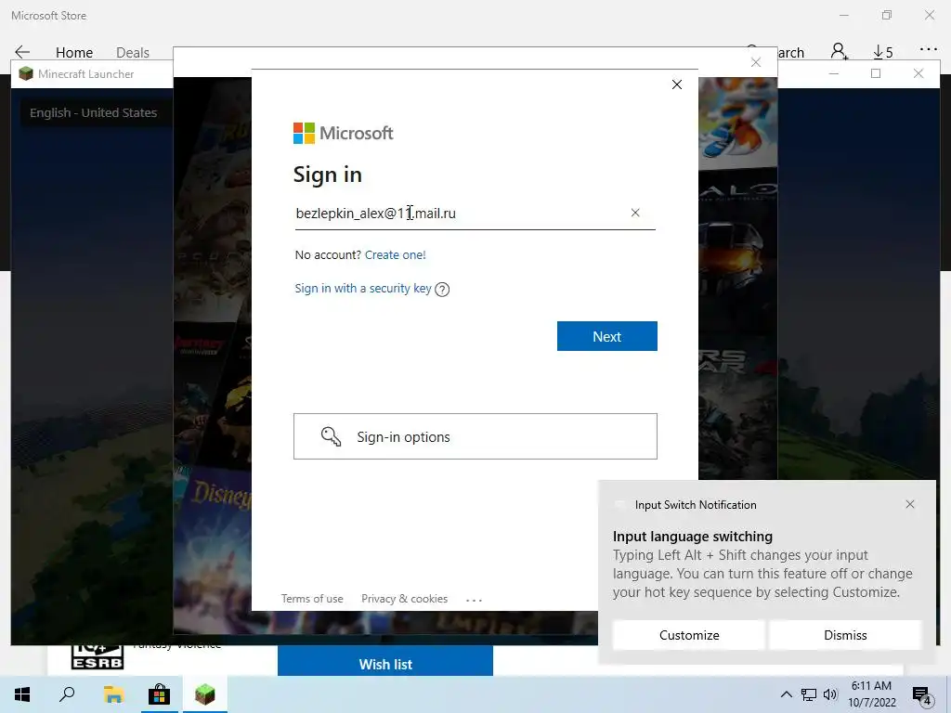Open the Action Center notifications icon
Viewport: 951px width, 713px height.
click(x=922, y=695)
